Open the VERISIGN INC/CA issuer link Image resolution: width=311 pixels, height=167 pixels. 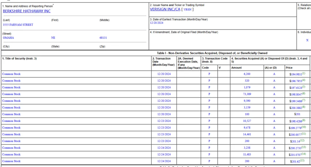165,9
